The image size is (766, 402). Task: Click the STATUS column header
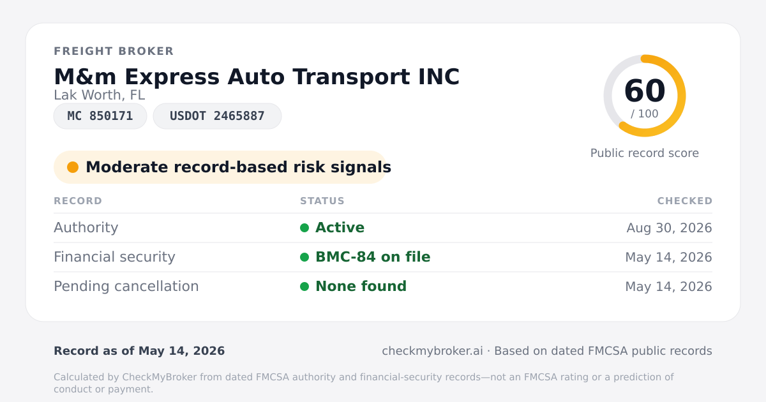coord(322,201)
